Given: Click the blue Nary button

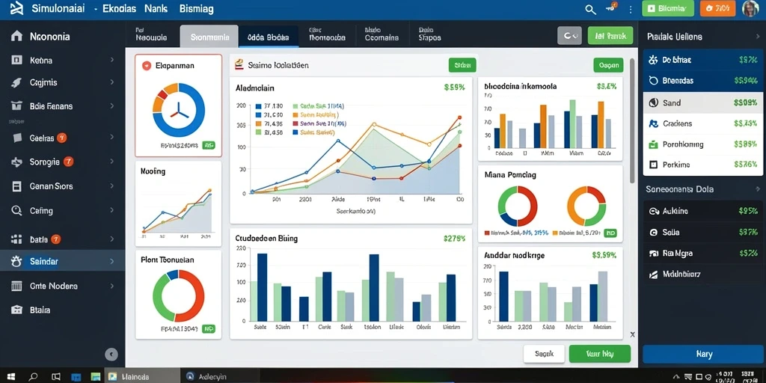Looking at the screenshot, I should [x=703, y=354].
